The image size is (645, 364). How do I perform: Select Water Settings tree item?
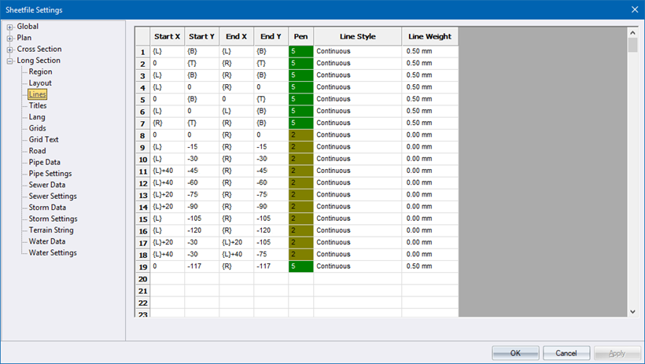(53, 253)
